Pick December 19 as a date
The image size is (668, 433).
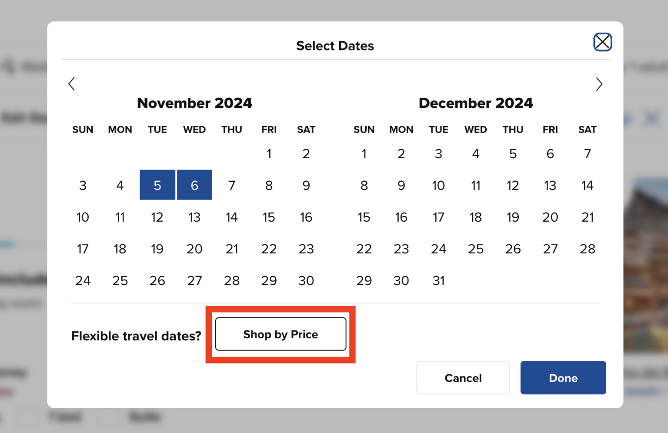point(513,217)
